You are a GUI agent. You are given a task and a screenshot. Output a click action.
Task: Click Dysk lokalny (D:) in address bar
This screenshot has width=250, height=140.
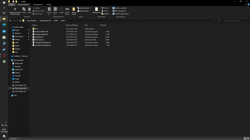45,21
